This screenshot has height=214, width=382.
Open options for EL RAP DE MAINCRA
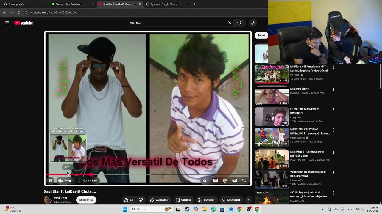[x=333, y=110]
